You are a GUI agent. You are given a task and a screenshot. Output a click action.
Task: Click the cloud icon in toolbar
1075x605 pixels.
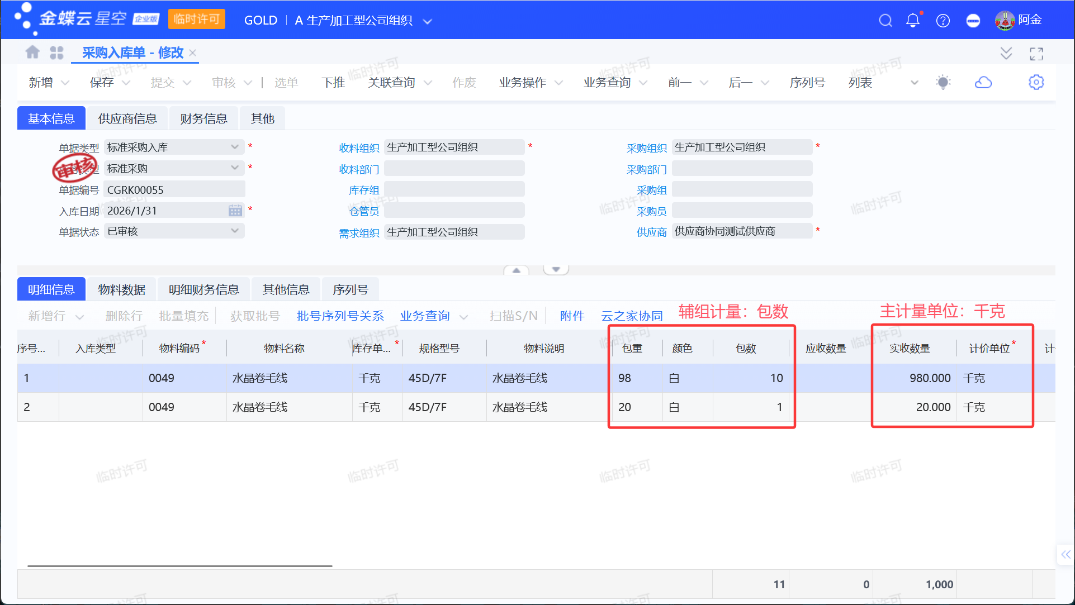pyautogui.click(x=983, y=83)
